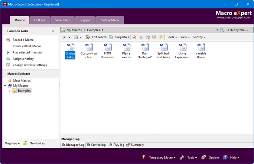The height and width of the screenshot is (164, 254).
Task: Select the Play a macro icon
Action: click(126, 51)
